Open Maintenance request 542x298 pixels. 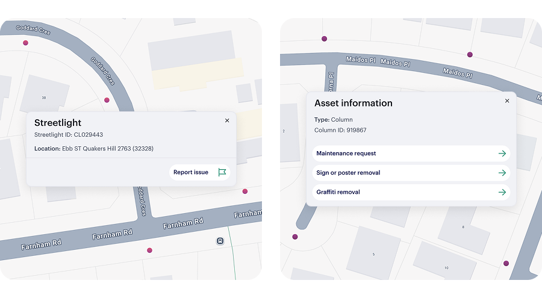(x=411, y=154)
